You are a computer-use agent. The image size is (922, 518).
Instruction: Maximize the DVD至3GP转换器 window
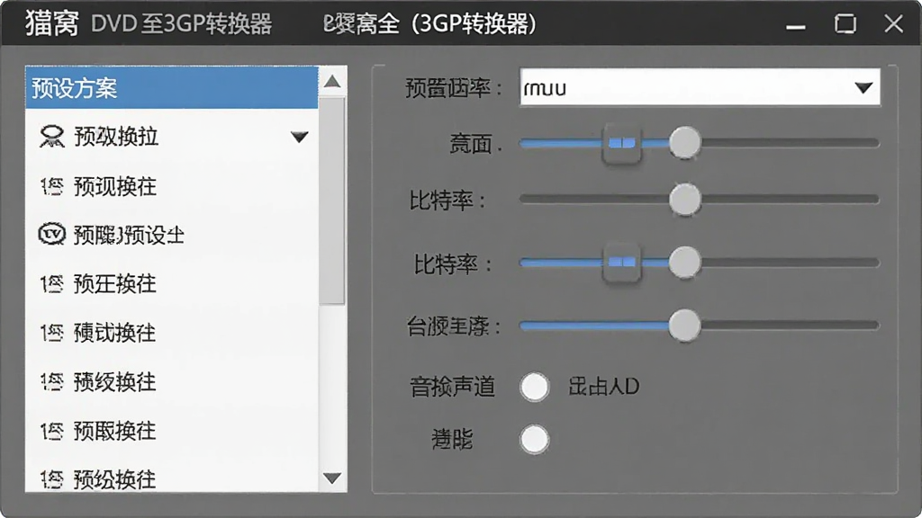(845, 23)
